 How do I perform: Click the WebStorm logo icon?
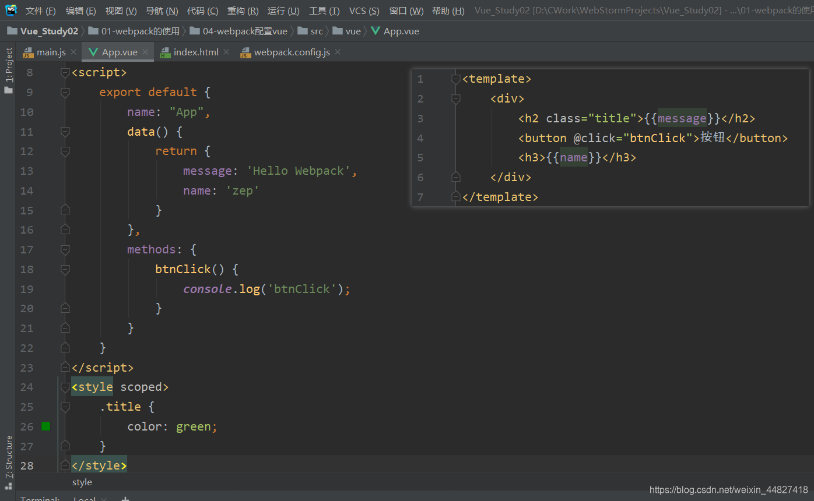click(x=11, y=10)
